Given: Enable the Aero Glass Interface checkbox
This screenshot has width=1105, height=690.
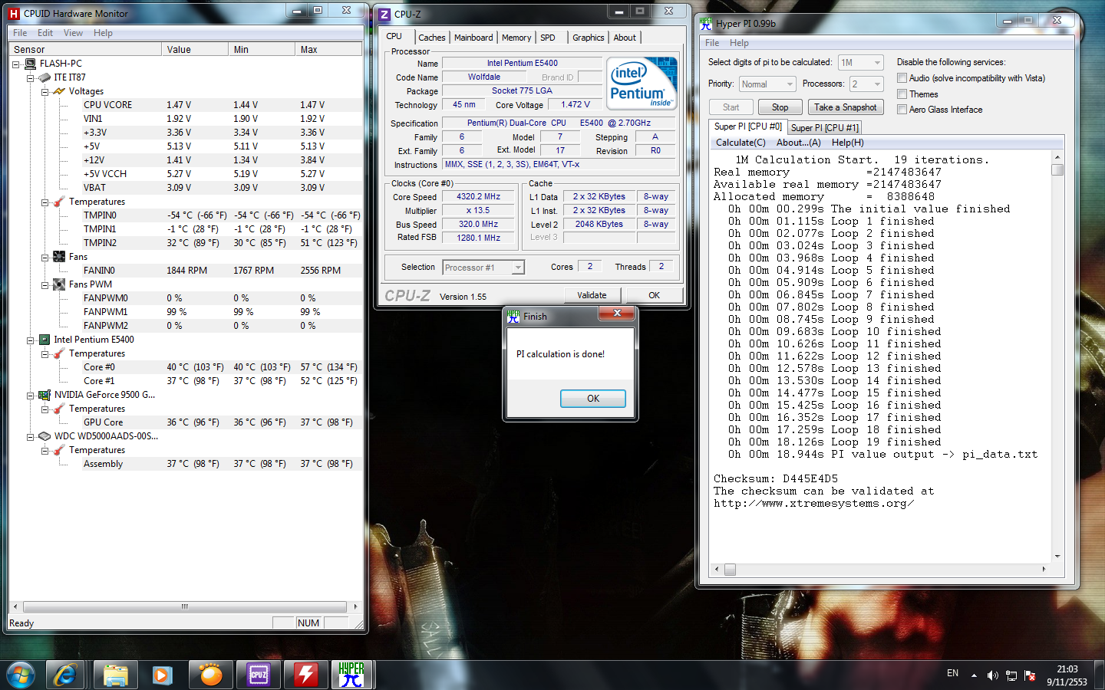Looking at the screenshot, I should [x=902, y=110].
